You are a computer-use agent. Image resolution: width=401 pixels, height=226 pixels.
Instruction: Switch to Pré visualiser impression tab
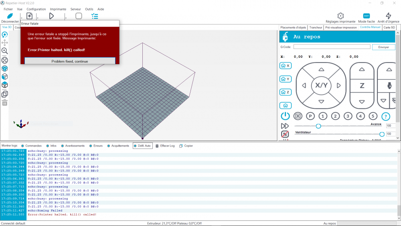coord(341,27)
